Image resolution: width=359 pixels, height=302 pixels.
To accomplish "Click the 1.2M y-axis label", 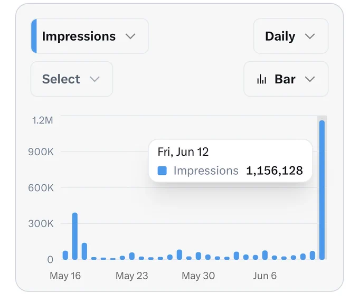I will pyautogui.click(x=43, y=120).
